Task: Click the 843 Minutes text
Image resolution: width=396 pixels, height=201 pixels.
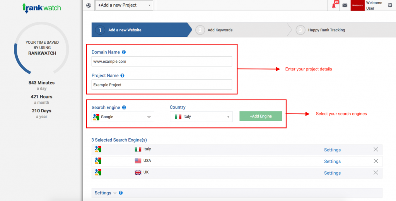Action: 41,82
